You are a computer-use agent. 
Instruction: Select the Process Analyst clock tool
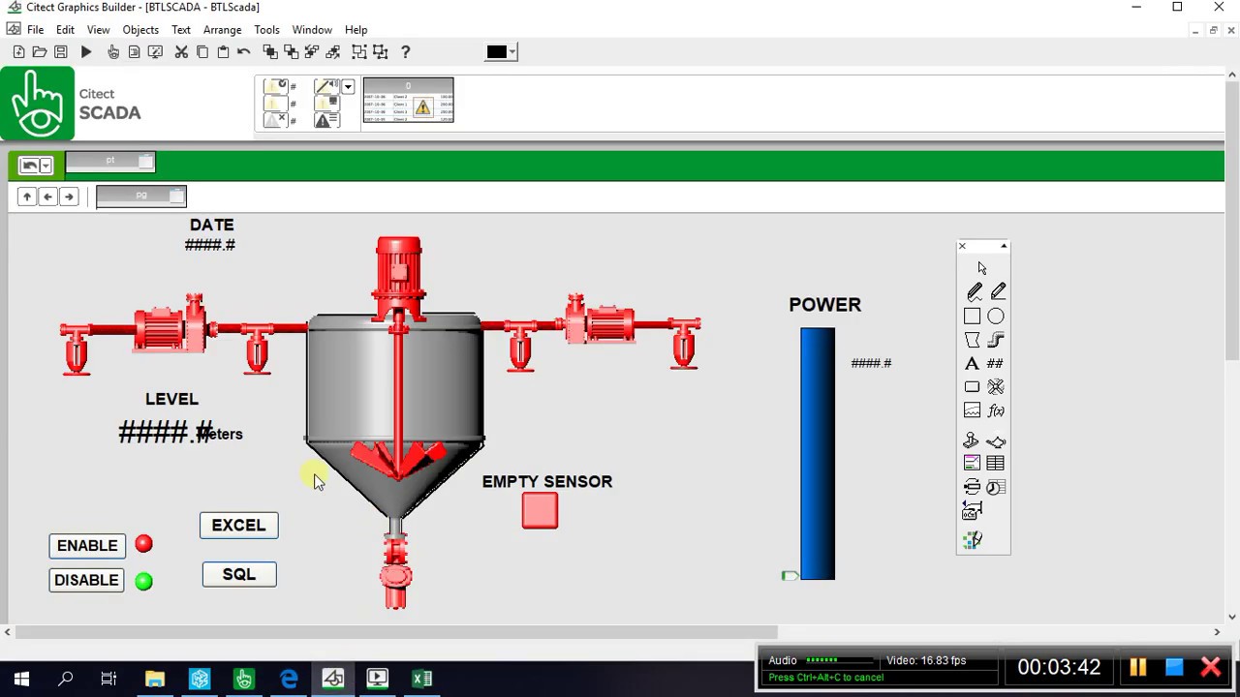tap(996, 487)
